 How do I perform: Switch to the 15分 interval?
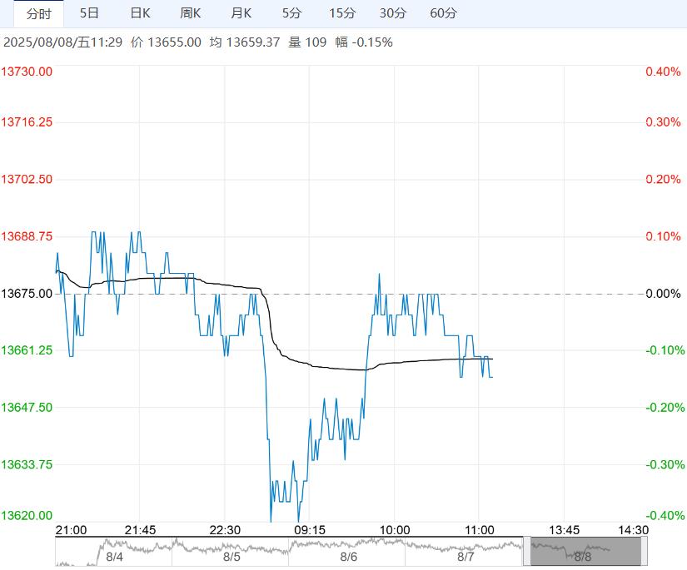342,13
